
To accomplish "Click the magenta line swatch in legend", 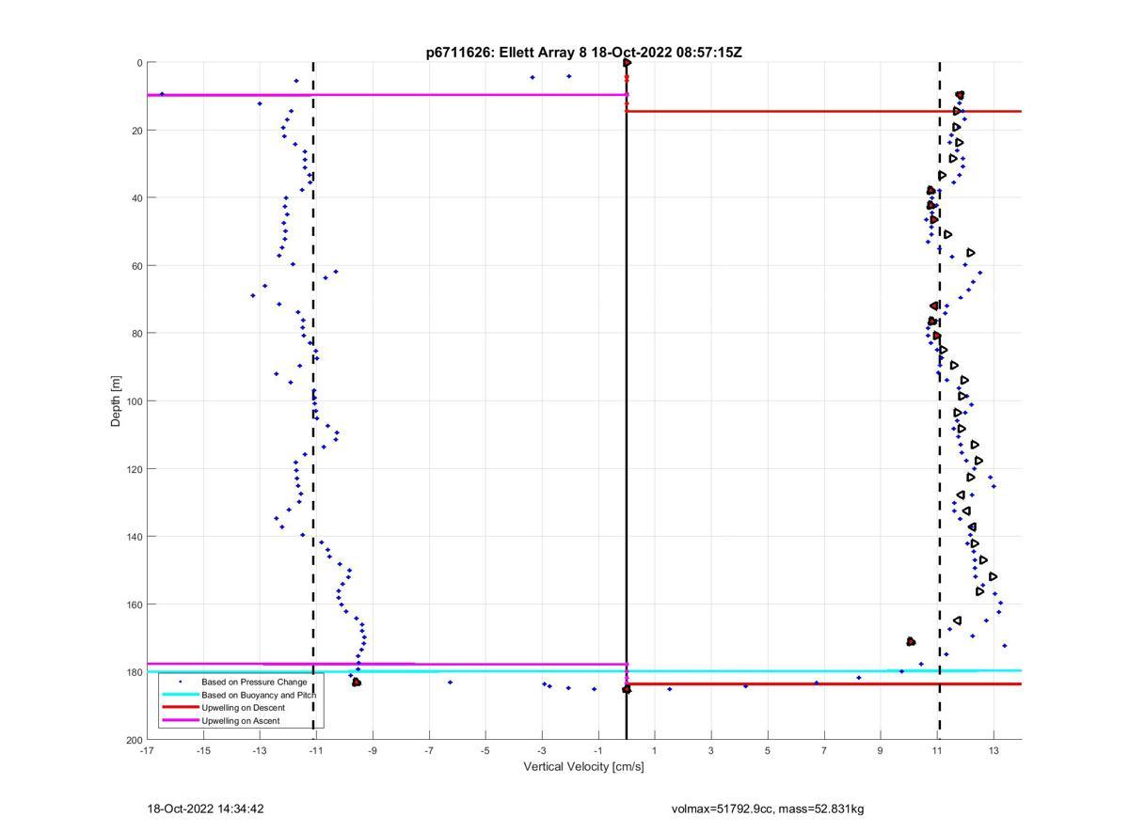I will (181, 721).
